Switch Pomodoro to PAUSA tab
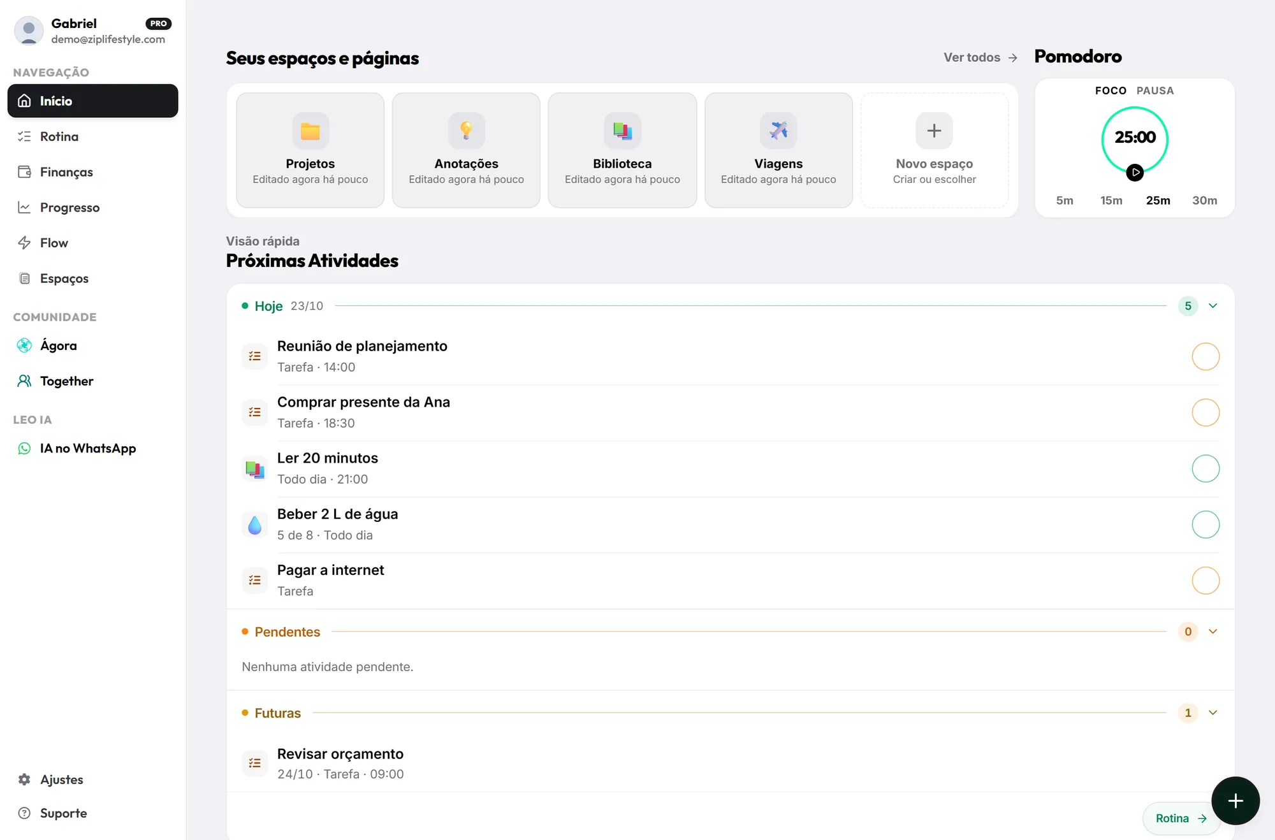This screenshot has height=840, width=1275. coord(1155,91)
